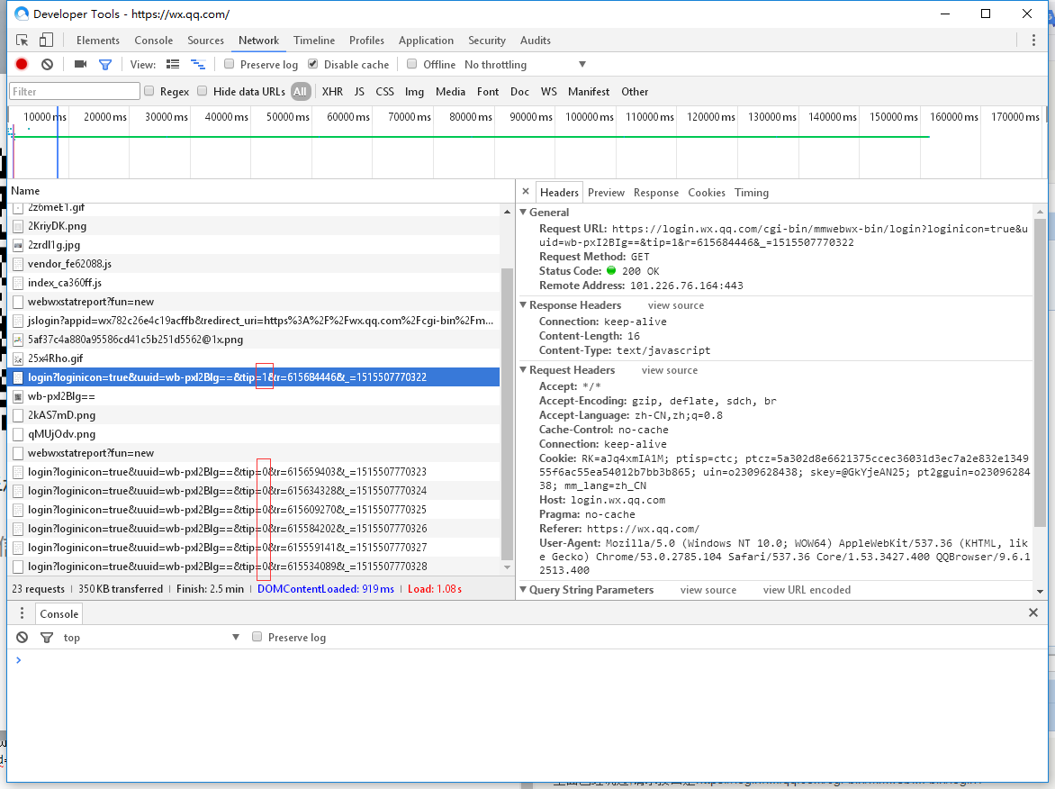Image resolution: width=1055 pixels, height=789 pixels.
Task: Close the request details pane
Action: point(526,192)
